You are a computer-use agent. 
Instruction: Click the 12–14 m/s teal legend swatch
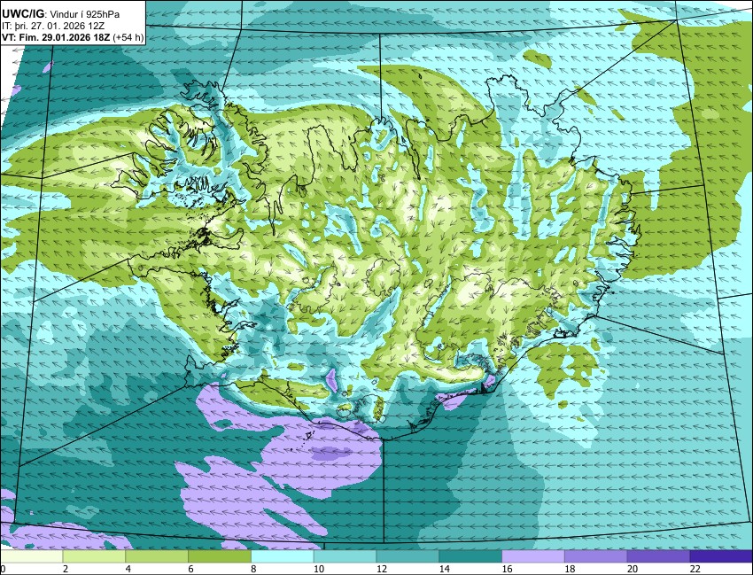(x=408, y=556)
